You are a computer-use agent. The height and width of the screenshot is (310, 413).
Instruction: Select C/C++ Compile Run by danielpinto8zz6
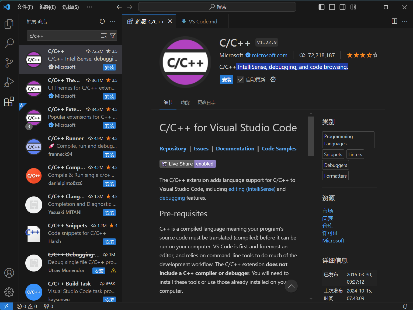pyautogui.click(x=70, y=175)
